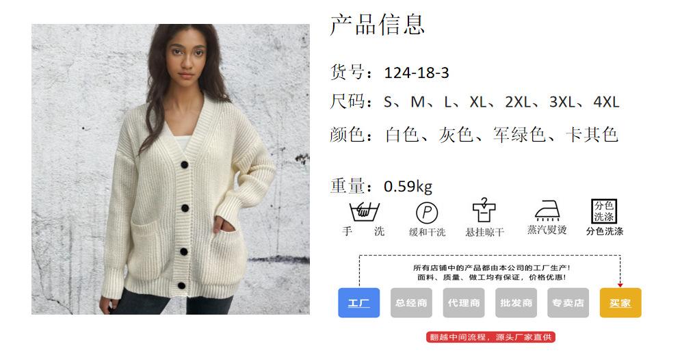Click the red 源头厂家直供 banner
The width and height of the screenshot is (682, 355).
coord(490,337)
